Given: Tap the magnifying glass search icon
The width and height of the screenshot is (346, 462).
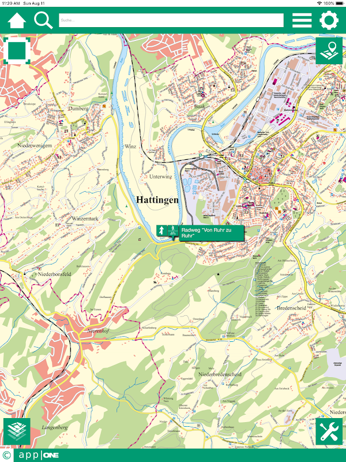Looking at the screenshot, I should tap(43, 20).
